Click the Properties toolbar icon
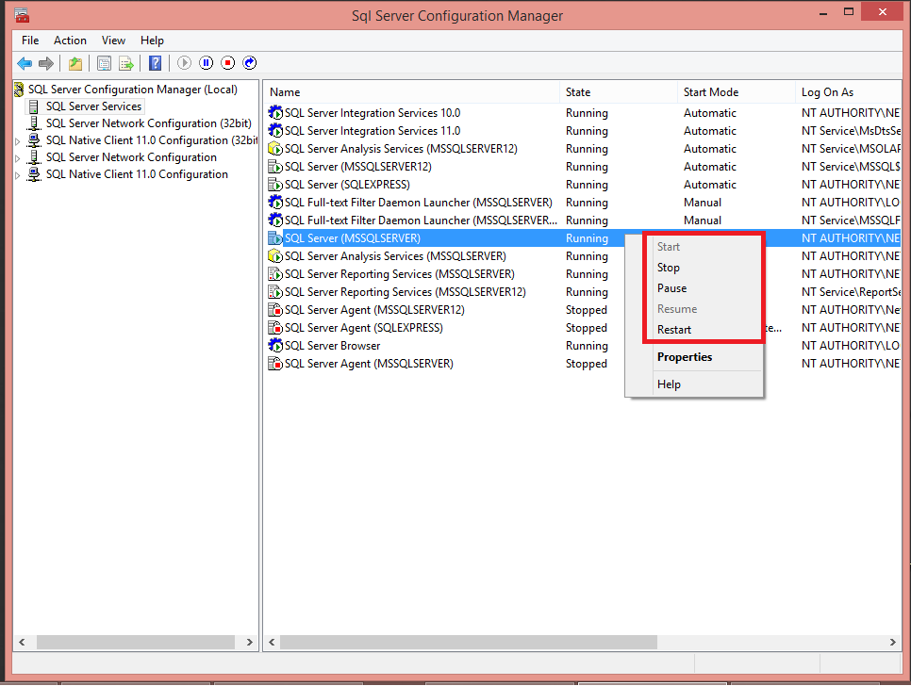The image size is (911, 686). [104, 63]
